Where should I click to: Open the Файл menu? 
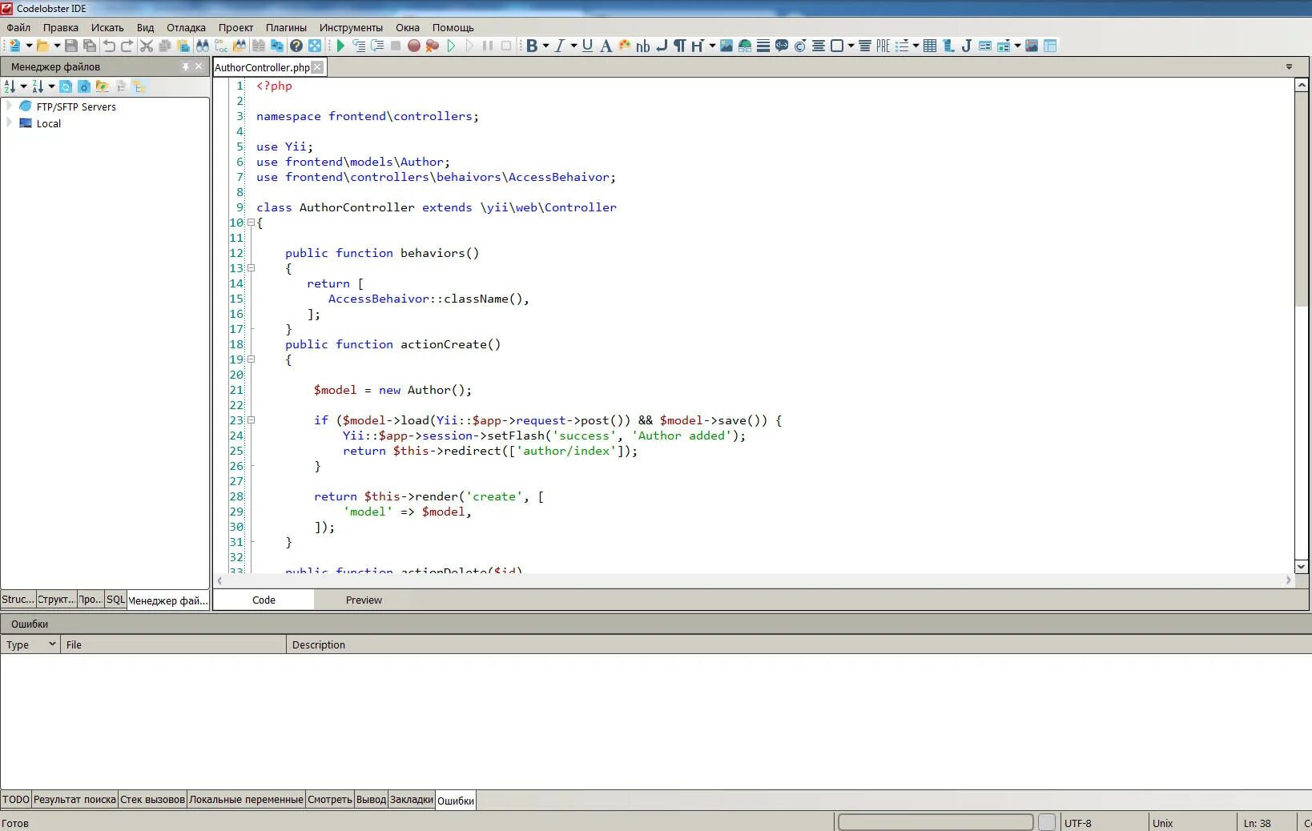18,27
